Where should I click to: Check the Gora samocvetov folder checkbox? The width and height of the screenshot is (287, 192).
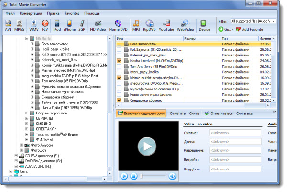tap(120, 44)
